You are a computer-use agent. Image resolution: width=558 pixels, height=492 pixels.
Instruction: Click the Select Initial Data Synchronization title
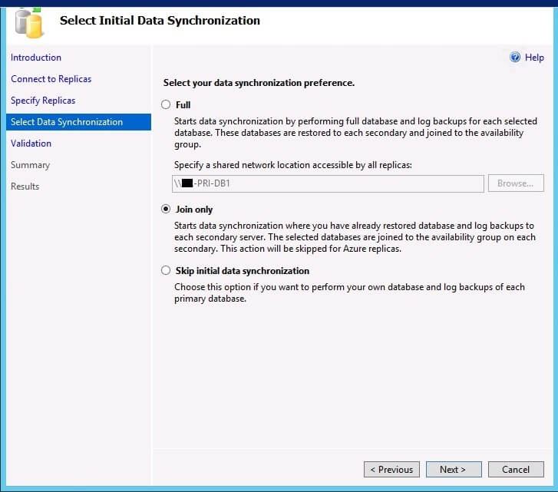tap(160, 21)
